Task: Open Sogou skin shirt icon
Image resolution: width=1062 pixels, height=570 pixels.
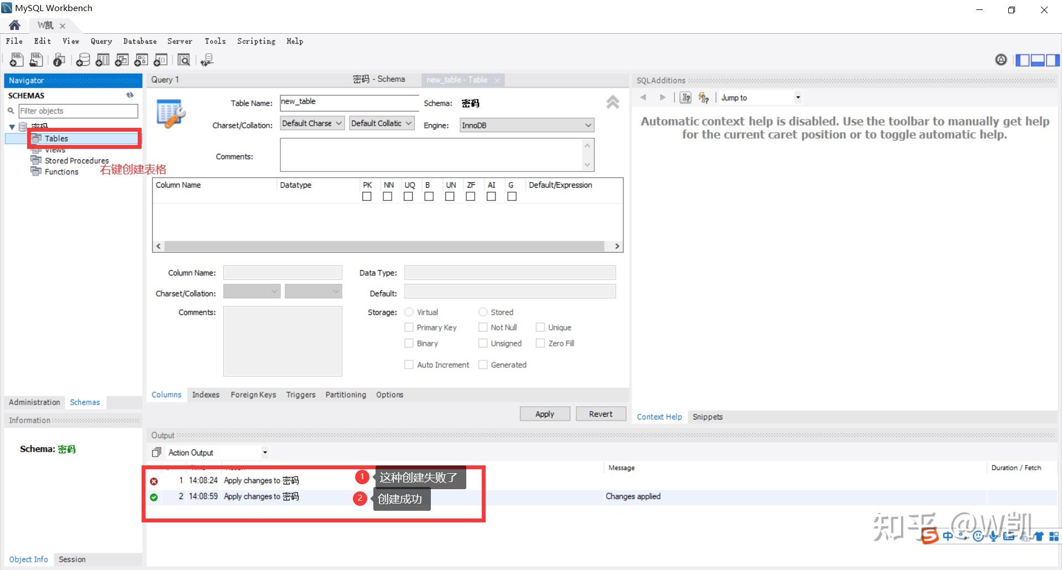Action: 1039,536
